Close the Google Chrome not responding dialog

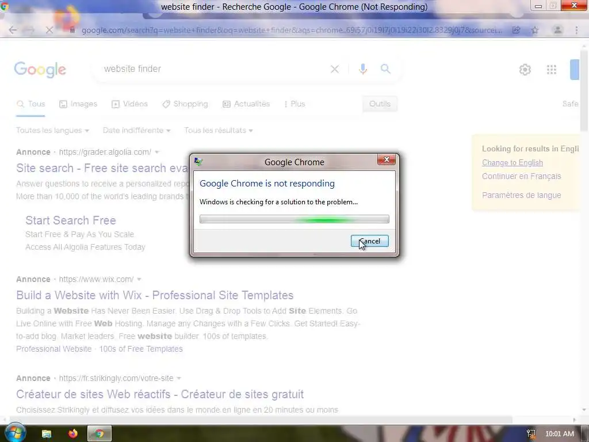click(x=386, y=160)
